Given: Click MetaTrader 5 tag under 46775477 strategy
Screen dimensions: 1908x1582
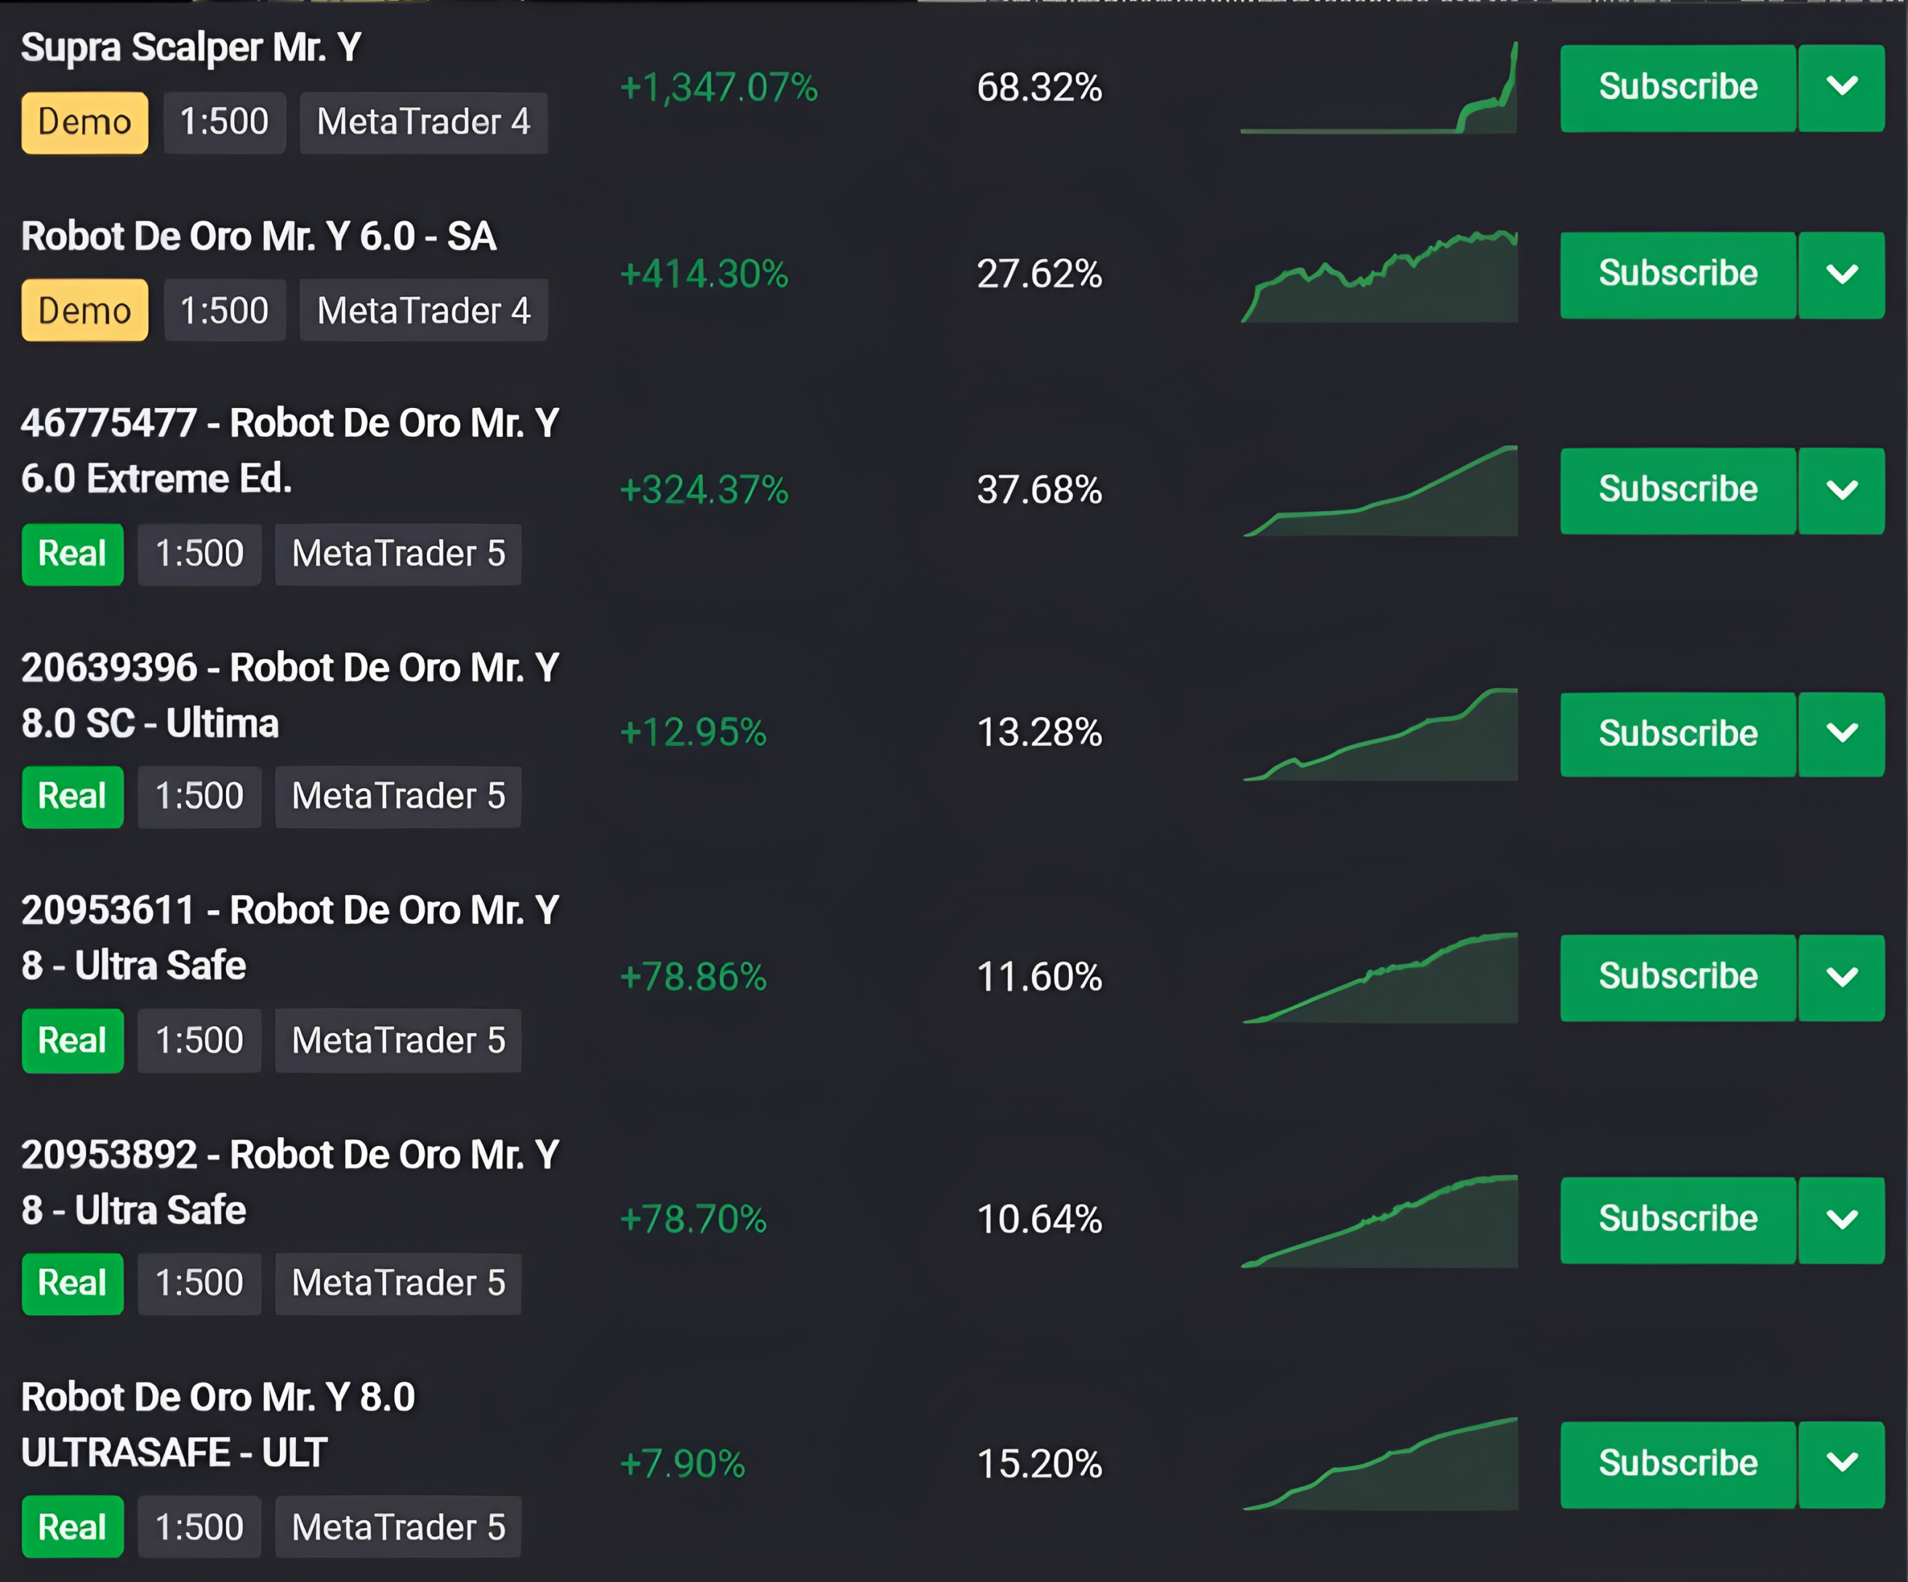Looking at the screenshot, I should [x=398, y=554].
